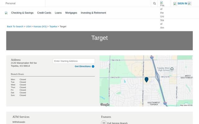
Task: Click the Topeka breadcrumb link
Action: [53, 26]
